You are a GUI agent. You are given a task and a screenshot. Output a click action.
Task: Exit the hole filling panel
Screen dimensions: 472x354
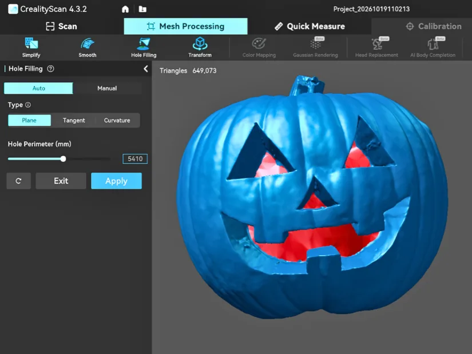click(x=61, y=181)
